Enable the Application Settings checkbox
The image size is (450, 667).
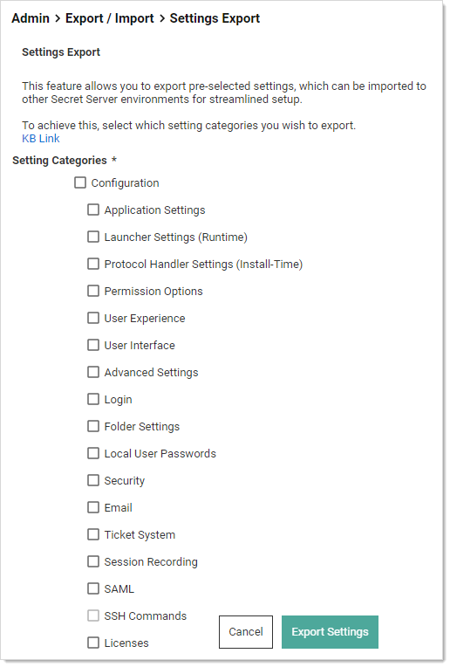pos(93,210)
